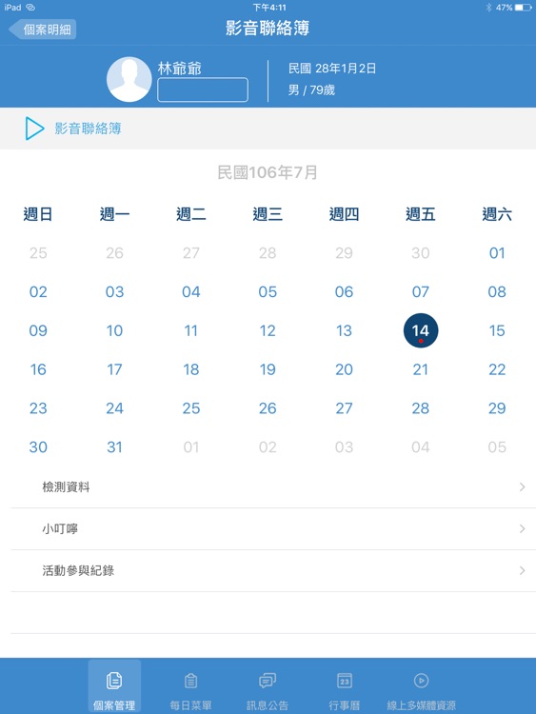Click the Bluetooth status icon
Image resolution: width=536 pixels, height=714 pixels.
coord(488,8)
